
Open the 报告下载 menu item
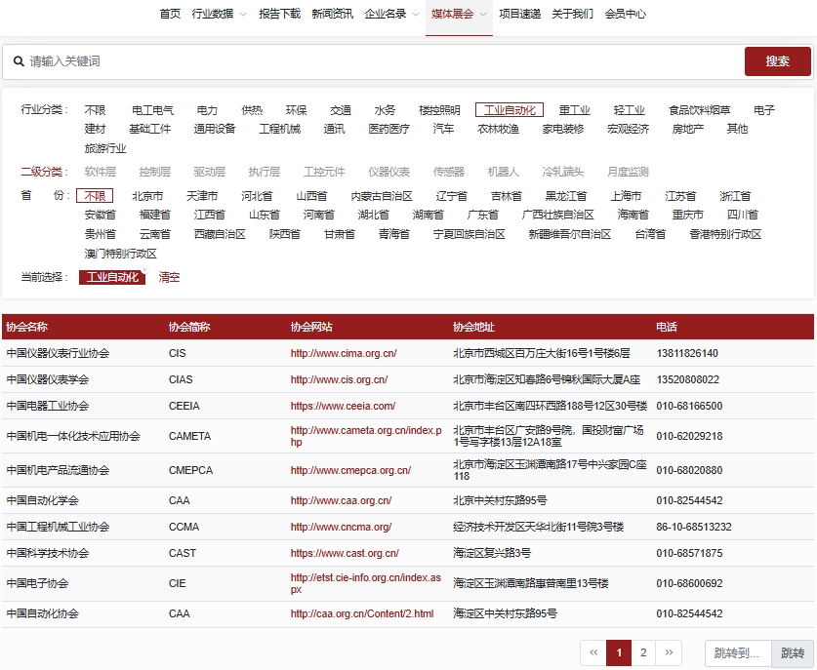point(280,14)
